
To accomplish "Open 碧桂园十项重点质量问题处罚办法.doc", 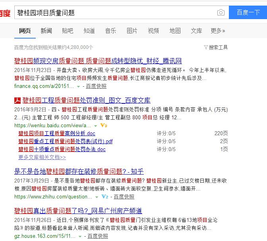I will (62, 149).
